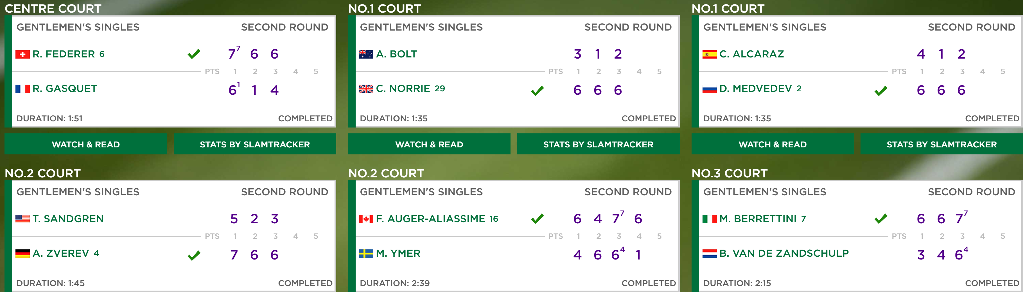Click the Italian flag beside M. Berrettini
The width and height of the screenshot is (1023, 292).
coord(709,219)
